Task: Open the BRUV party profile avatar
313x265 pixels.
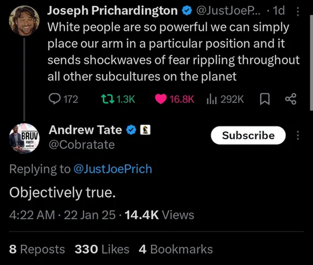Action: coord(24,138)
